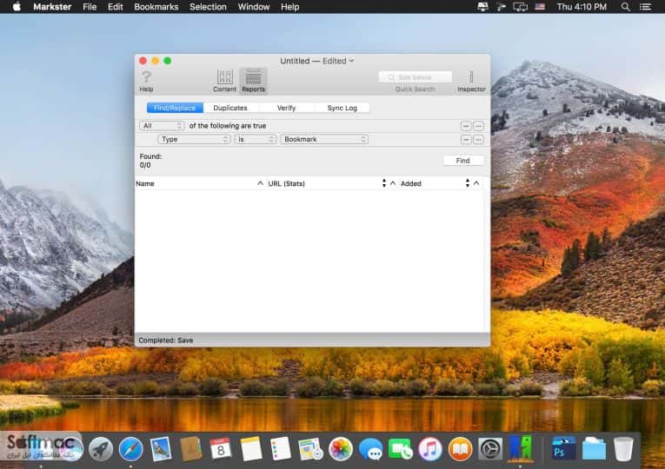The height and width of the screenshot is (469, 665).
Task: Click the Quick Search field
Action: pyautogui.click(x=416, y=77)
